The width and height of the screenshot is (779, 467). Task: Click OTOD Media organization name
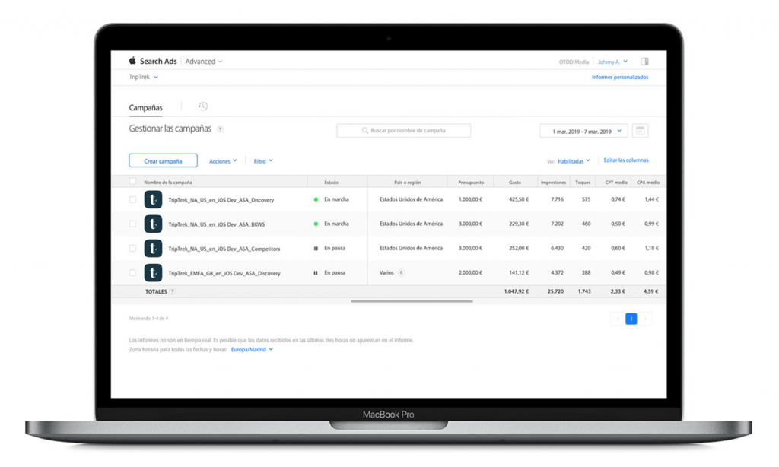click(x=574, y=62)
